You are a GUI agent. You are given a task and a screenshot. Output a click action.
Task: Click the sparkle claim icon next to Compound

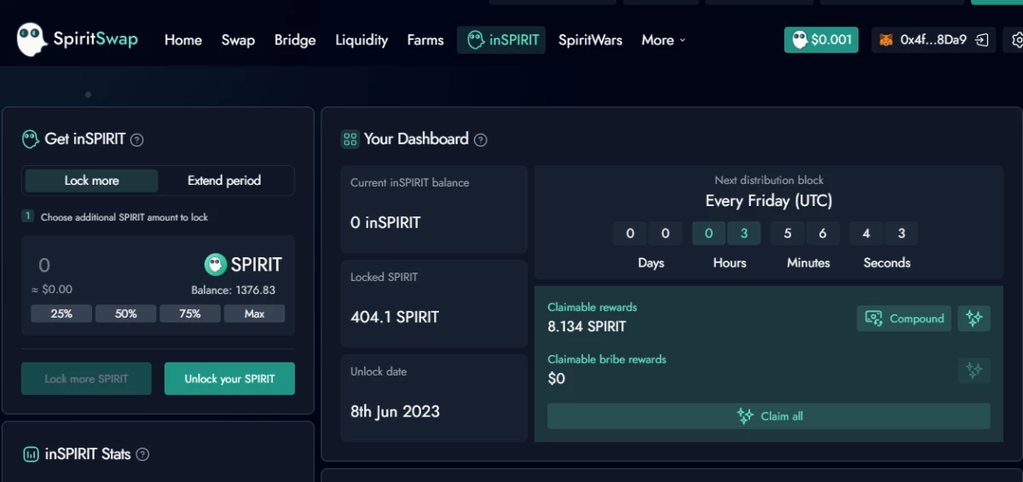974,318
